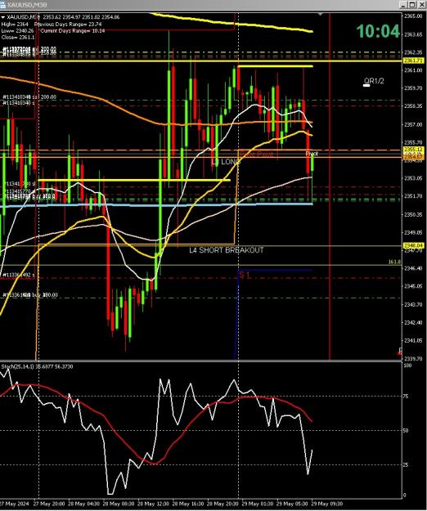Viewport: 427px width, 511px height.
Task: Click the chart window icon in title bar
Action: [x=3, y=5]
